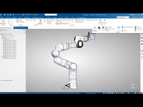The height and width of the screenshot is (107, 143).
Task: Switch to the 3D Print tab
Action: click(x=48, y=18)
